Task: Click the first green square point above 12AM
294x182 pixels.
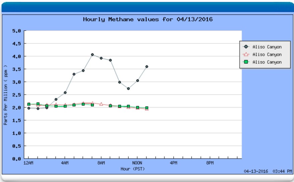Action: [29, 104]
